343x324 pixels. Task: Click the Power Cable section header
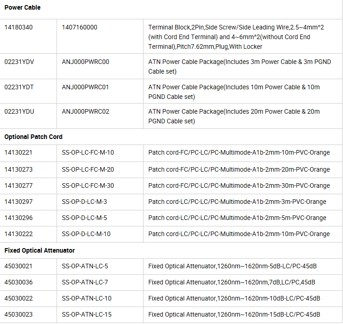pos(23,8)
